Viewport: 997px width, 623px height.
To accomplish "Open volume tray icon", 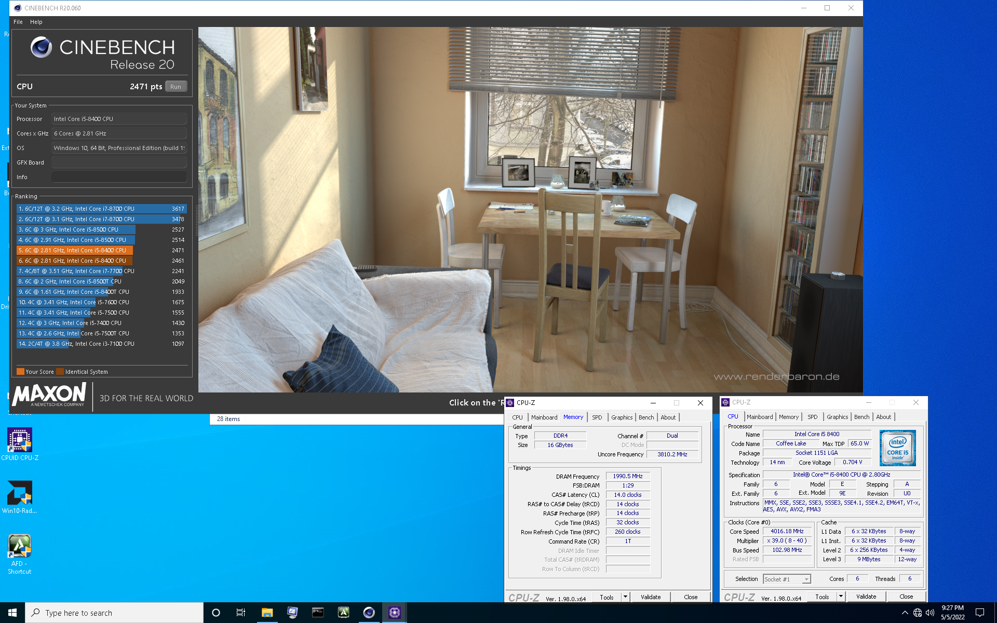I will pyautogui.click(x=930, y=613).
